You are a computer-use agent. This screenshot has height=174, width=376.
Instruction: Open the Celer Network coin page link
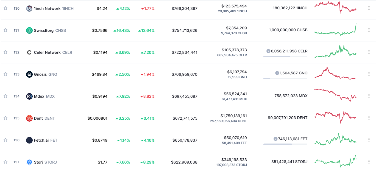pos(47,52)
